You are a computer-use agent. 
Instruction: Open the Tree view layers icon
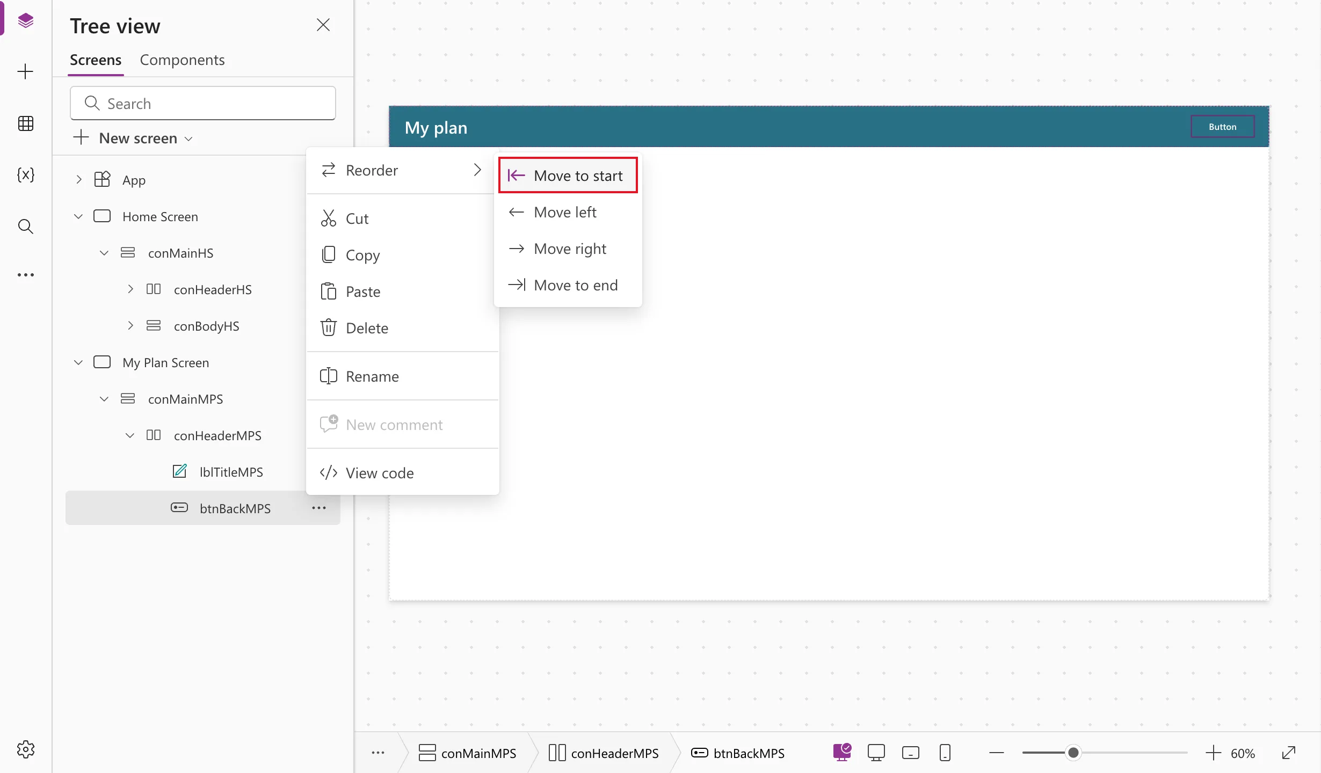tap(25, 20)
